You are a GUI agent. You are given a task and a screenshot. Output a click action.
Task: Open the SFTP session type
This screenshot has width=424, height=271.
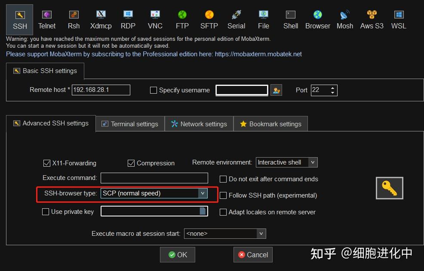tap(209, 19)
